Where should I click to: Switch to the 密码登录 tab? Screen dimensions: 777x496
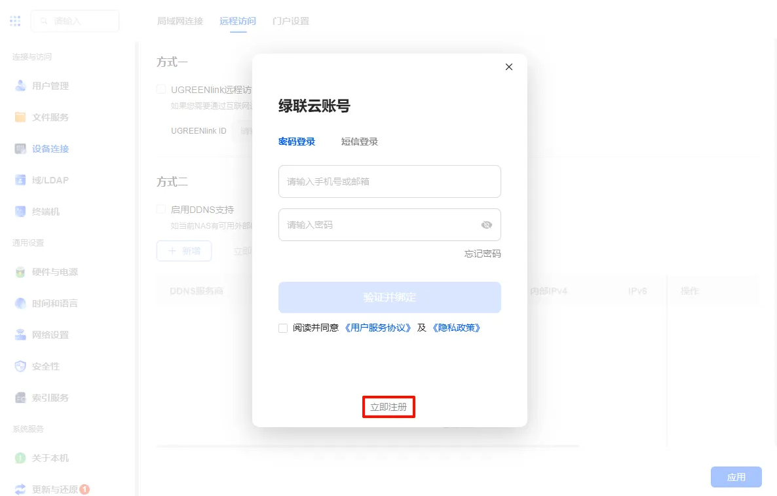click(297, 142)
